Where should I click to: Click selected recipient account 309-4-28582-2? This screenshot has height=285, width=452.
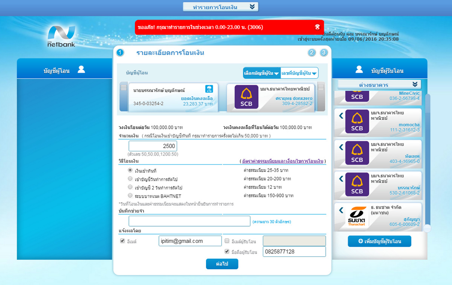coord(297,104)
